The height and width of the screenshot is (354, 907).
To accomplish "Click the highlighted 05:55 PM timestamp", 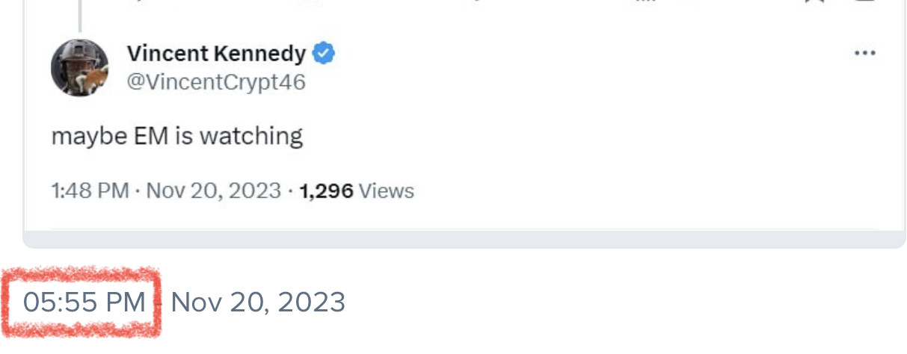I will [x=84, y=302].
